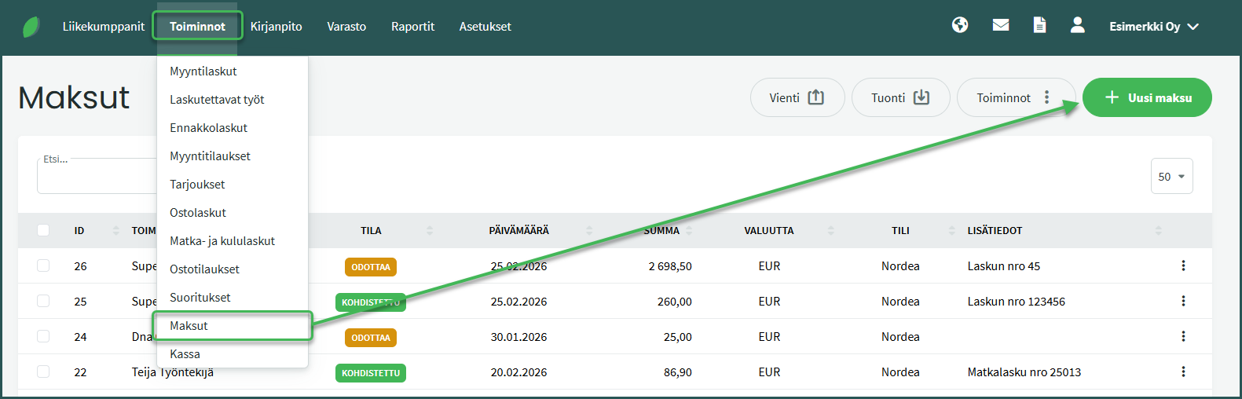Expand the Esimerkki Oy company dropdown
Viewport: 1242px width, 399px height.
[1153, 27]
